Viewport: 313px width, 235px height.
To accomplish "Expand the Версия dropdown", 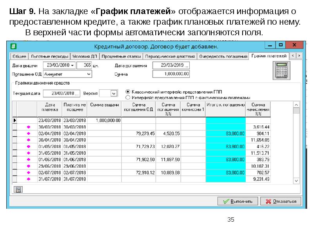I will [x=114, y=93].
